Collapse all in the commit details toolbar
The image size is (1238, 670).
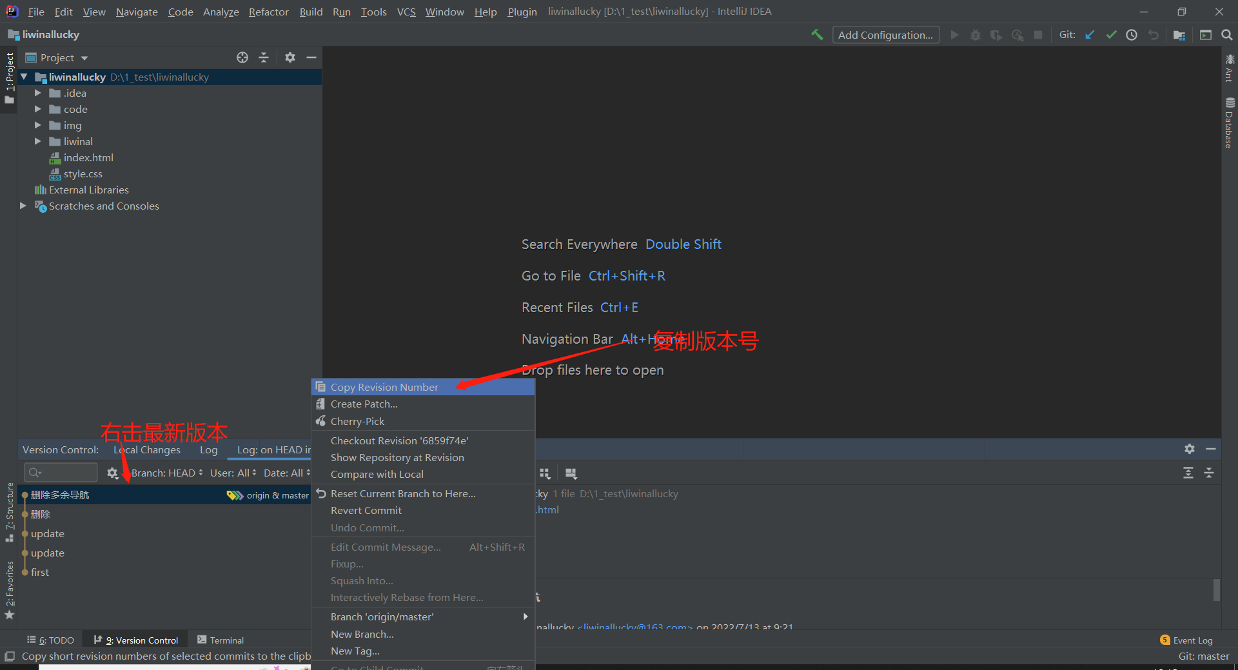[1209, 473]
